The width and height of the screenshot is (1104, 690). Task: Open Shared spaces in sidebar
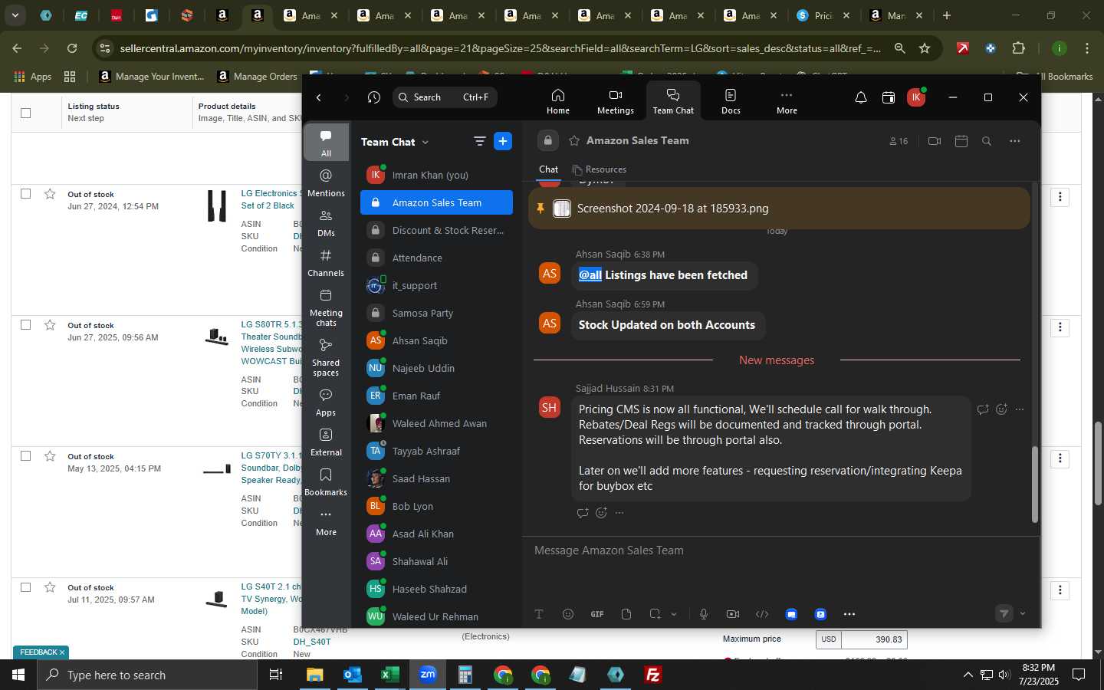tap(326, 356)
